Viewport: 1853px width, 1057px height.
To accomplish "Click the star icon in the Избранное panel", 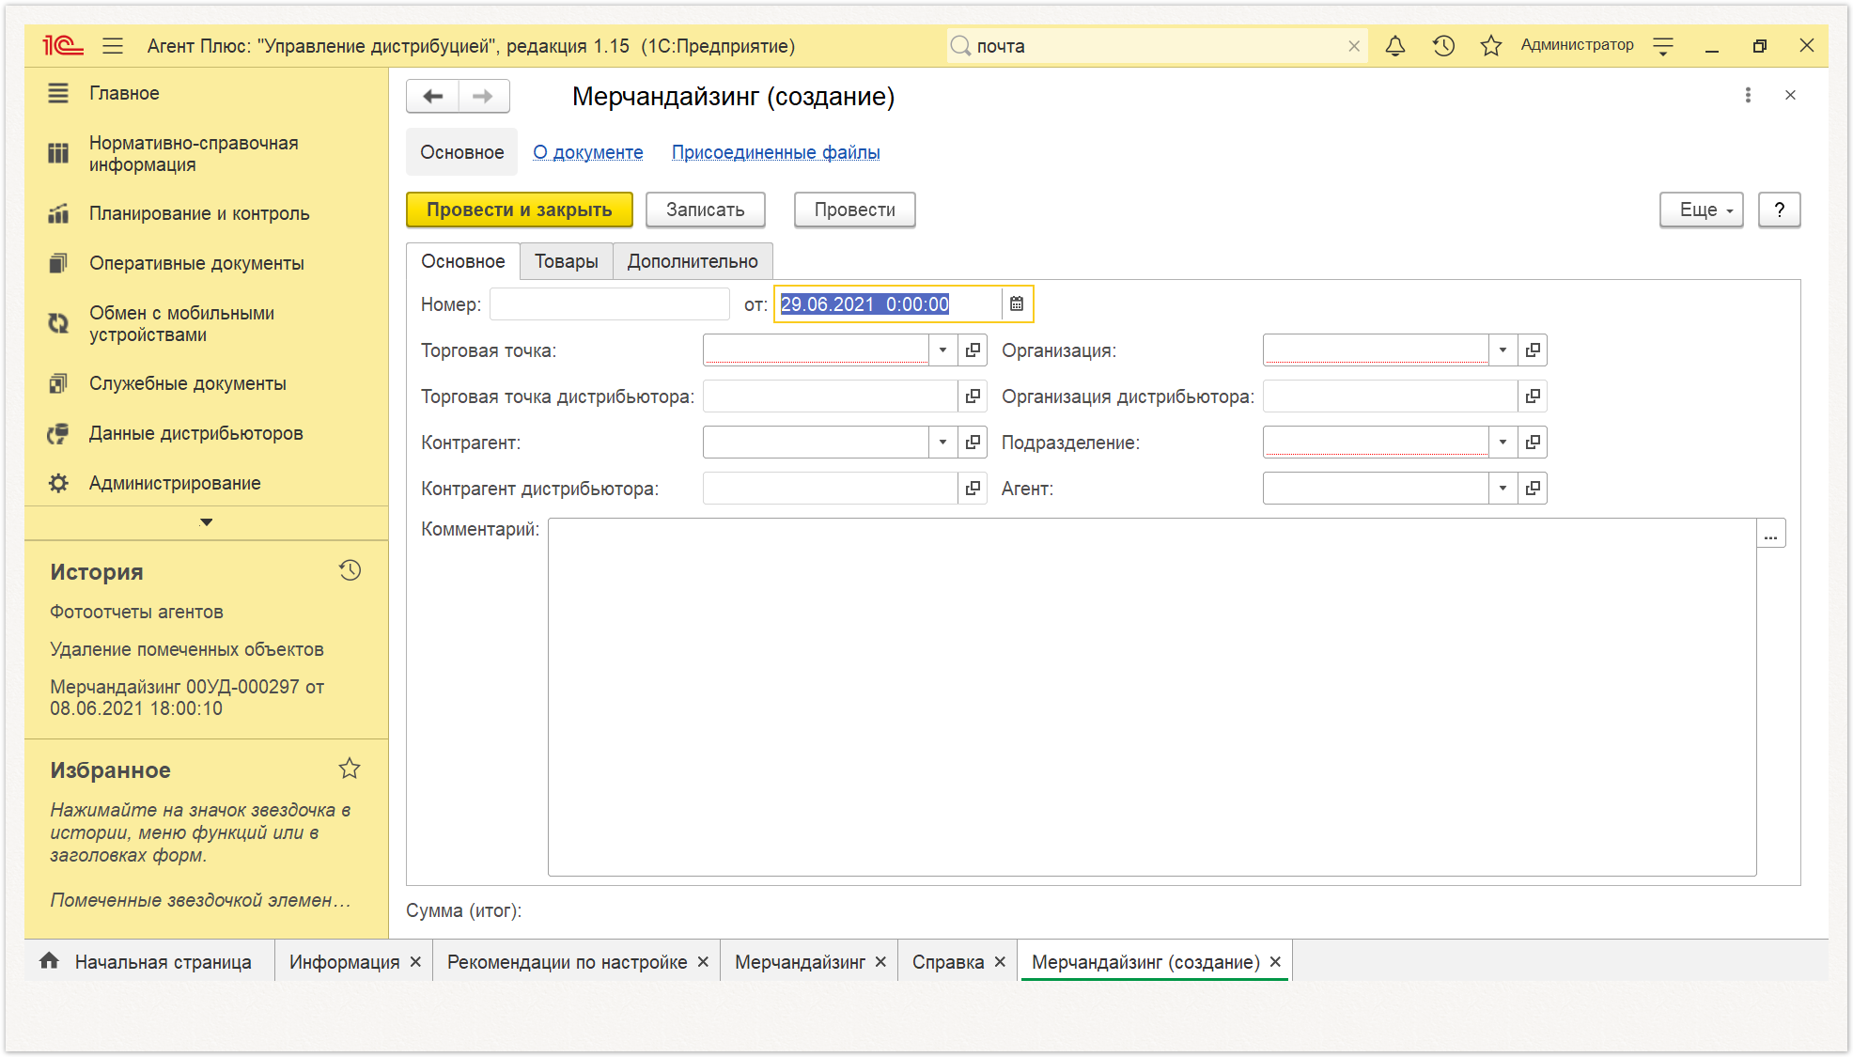I will pos(350,769).
